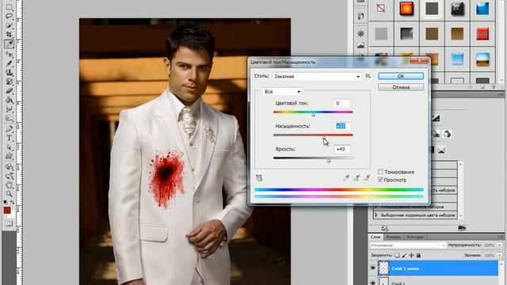The width and height of the screenshot is (507, 285).
Task: Switch to the Контуры tab
Action: (x=415, y=237)
